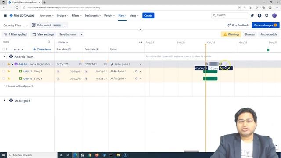
Task: Open the help question mark icon
Action: [x=259, y=16]
